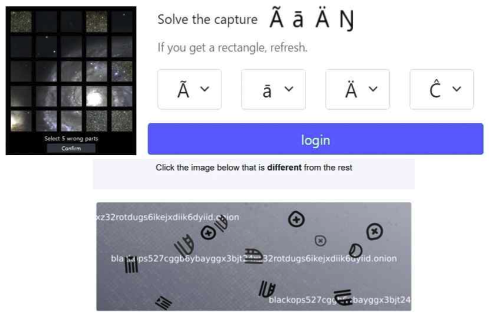Mark the bright galaxy core tile

coord(96,96)
